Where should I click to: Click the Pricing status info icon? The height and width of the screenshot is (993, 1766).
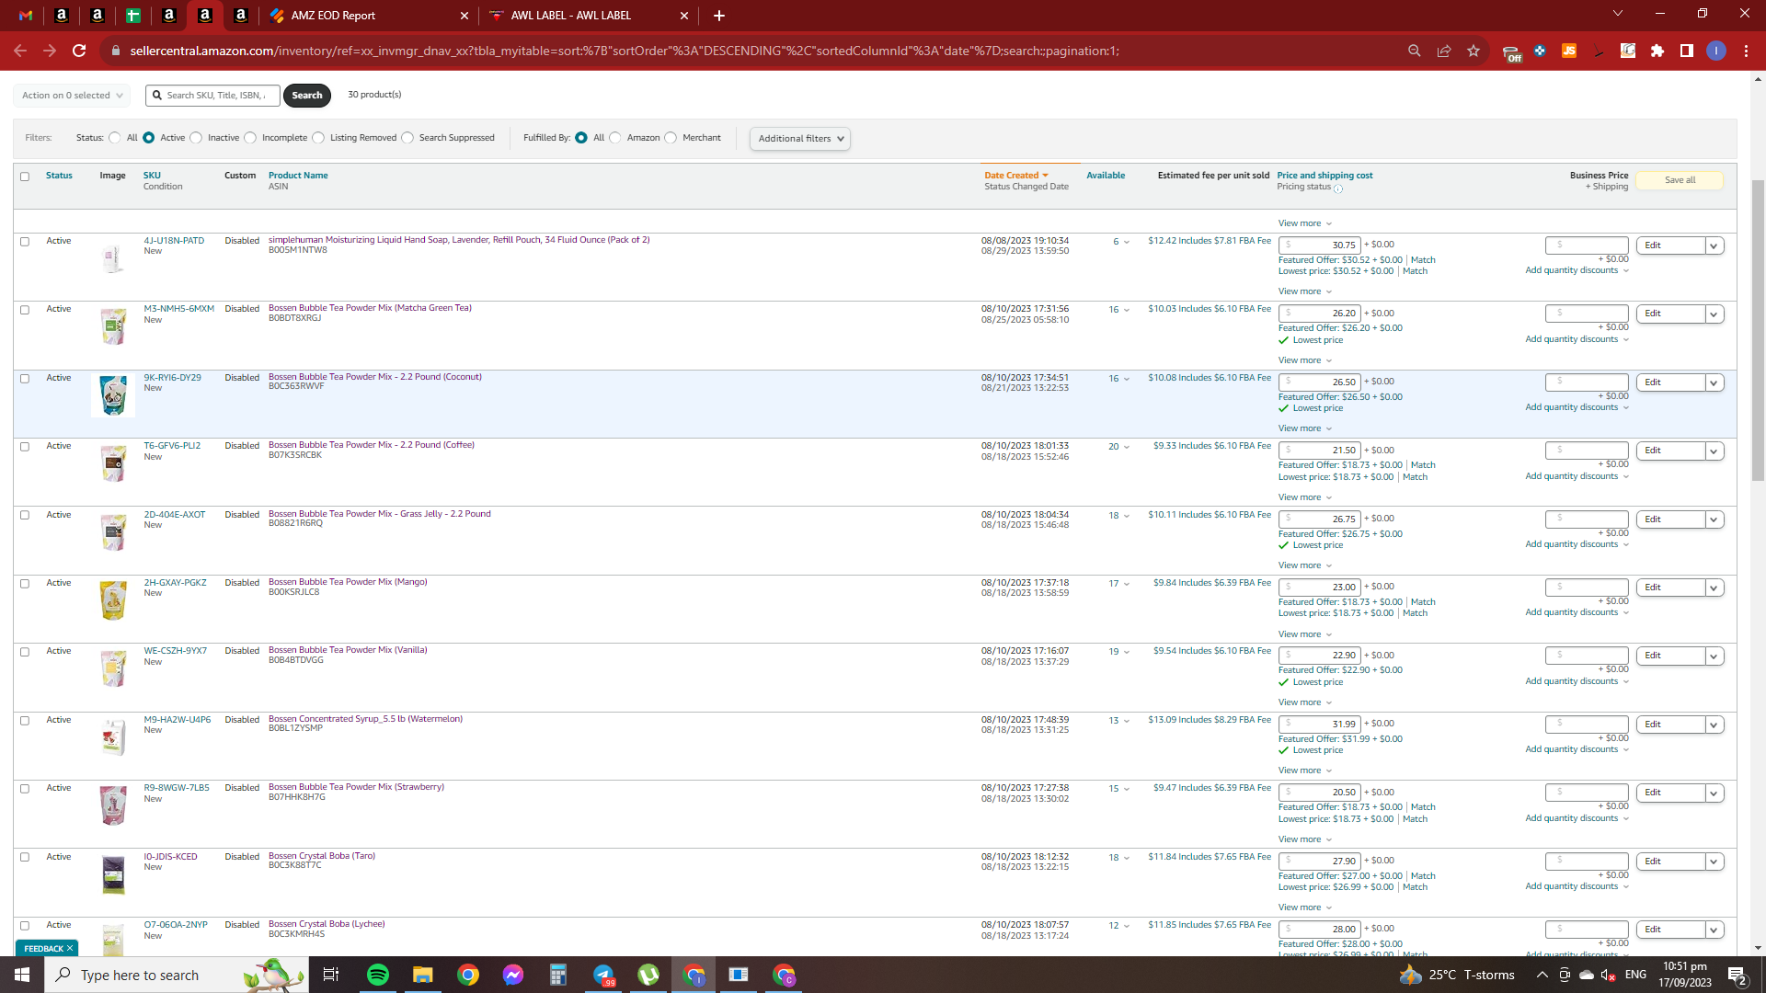coord(1338,188)
